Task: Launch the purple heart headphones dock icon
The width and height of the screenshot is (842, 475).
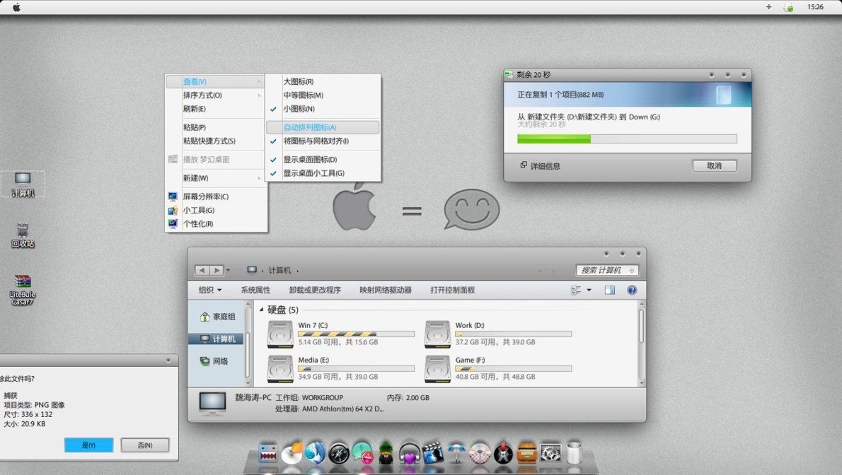Action: coord(410,453)
